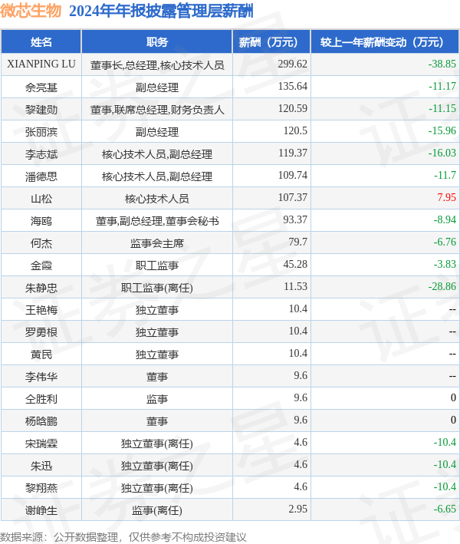Screen dimensions: 460x544
Task: Click salary value 120.5
Action: tap(295, 130)
